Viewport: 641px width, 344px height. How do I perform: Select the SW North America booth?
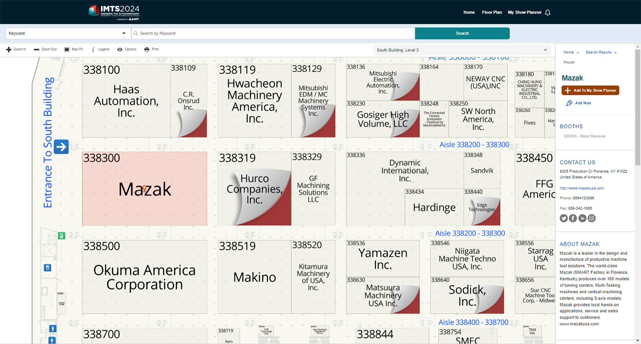pyautogui.click(x=478, y=119)
